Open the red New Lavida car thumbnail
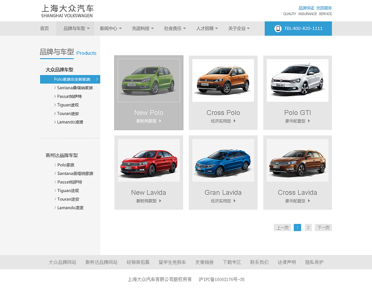Image resolution: width=372 pixels, height=289 pixels. (x=149, y=160)
